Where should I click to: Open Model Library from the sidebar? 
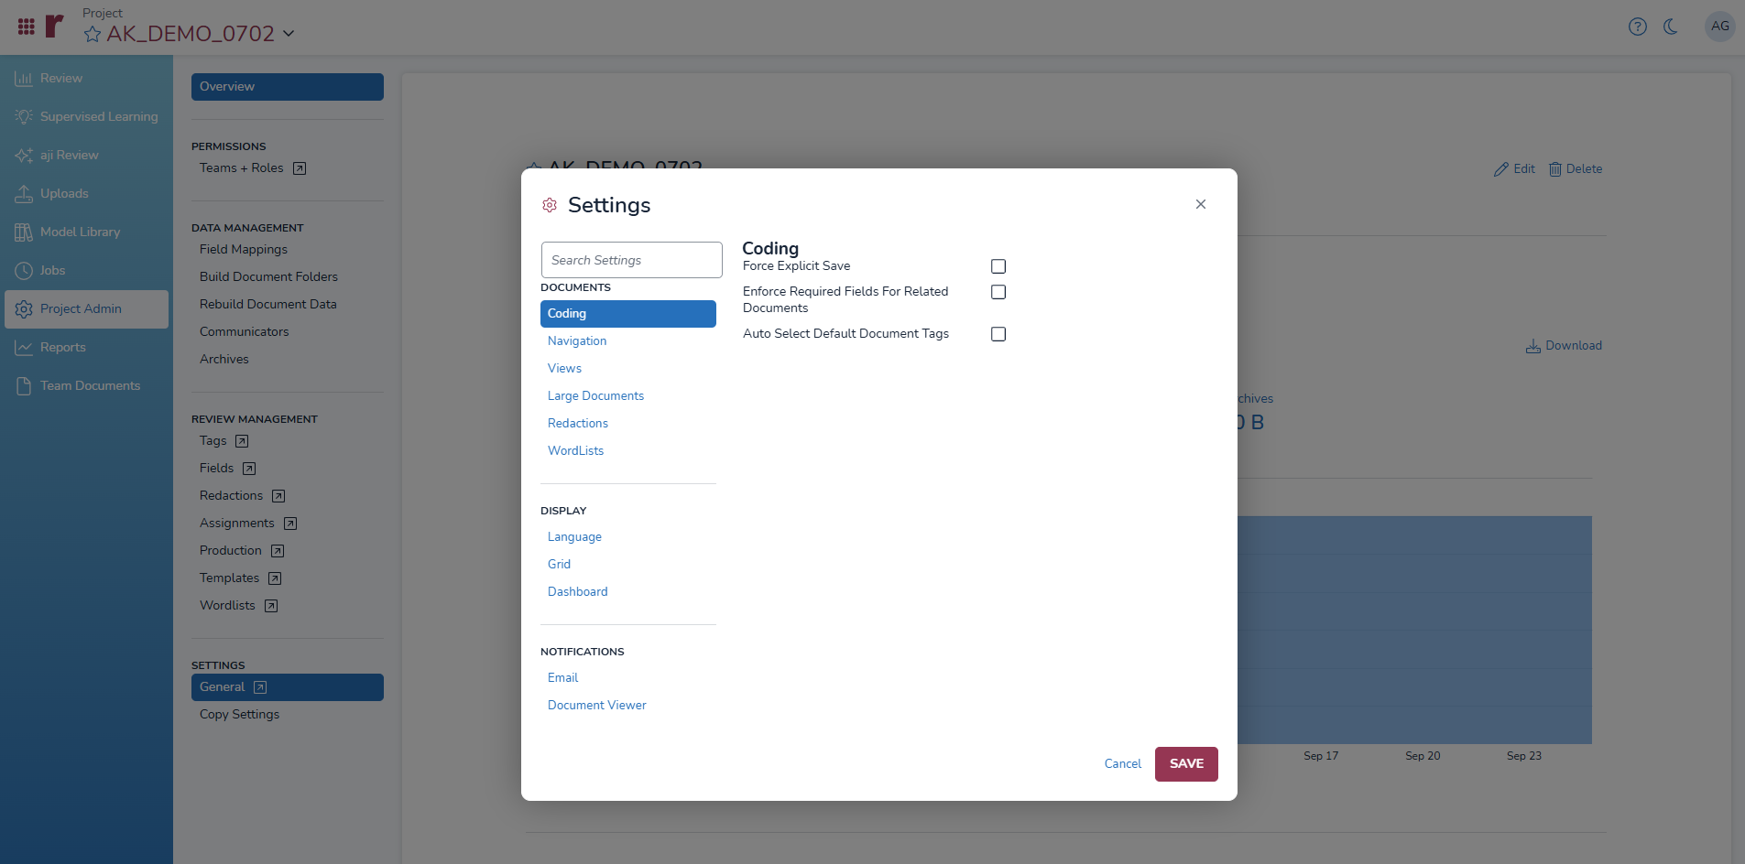[x=80, y=232]
